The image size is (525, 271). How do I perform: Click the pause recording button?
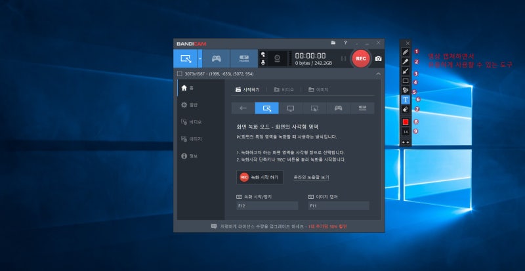343,58
